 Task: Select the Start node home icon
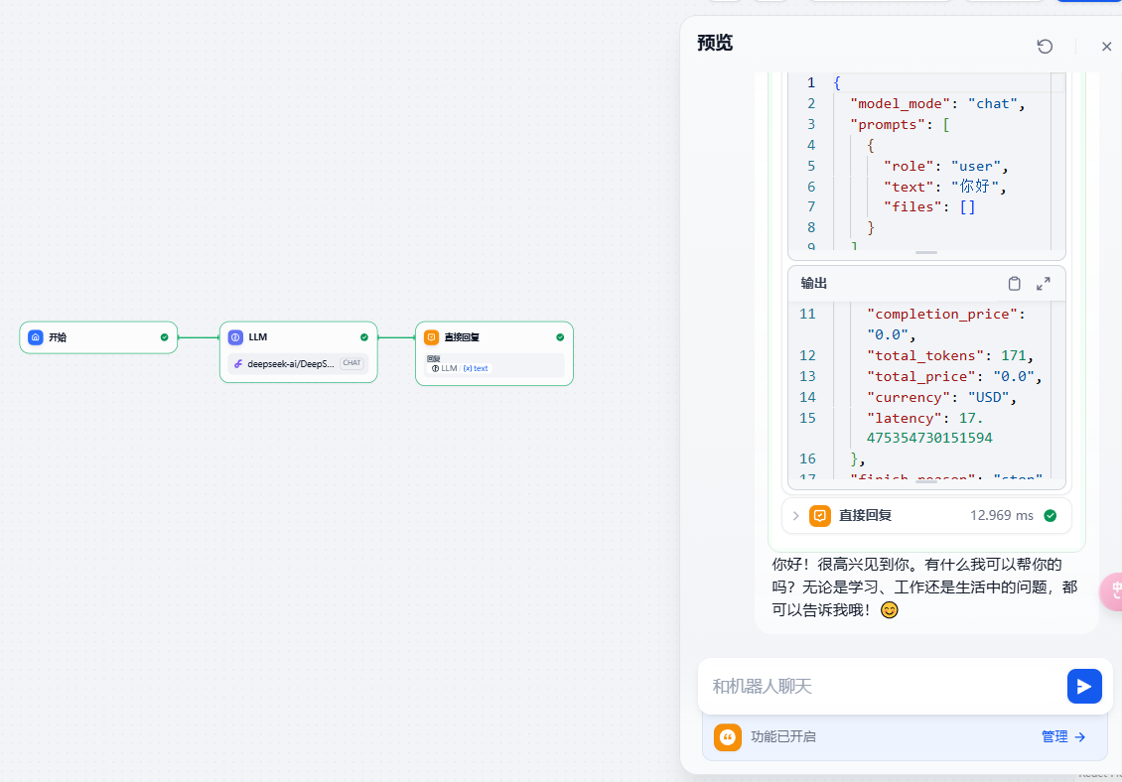[x=35, y=337]
